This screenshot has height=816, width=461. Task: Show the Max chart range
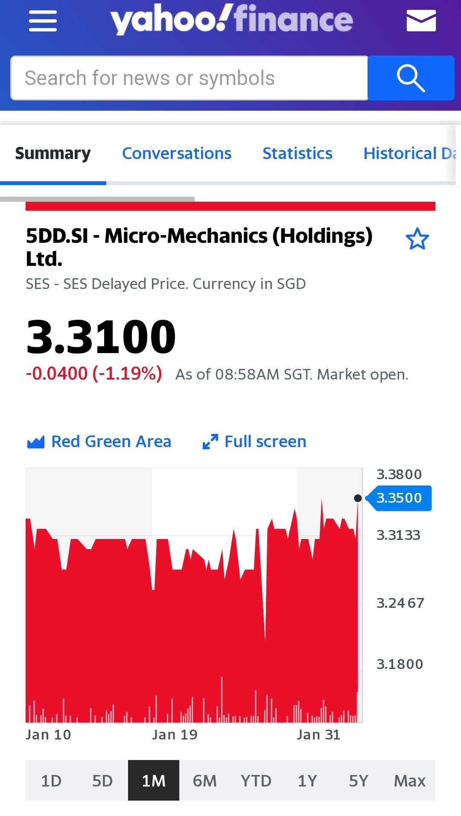(410, 781)
